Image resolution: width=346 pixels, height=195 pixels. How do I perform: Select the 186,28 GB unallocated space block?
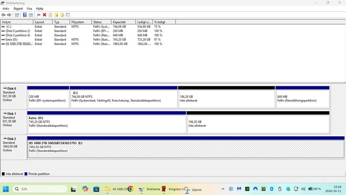(226, 97)
